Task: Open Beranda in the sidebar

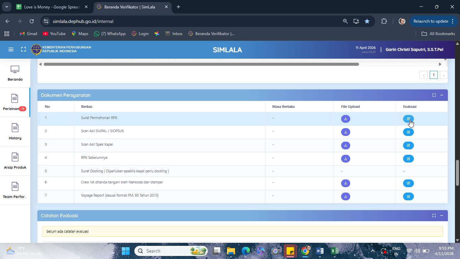Action: 15,73
